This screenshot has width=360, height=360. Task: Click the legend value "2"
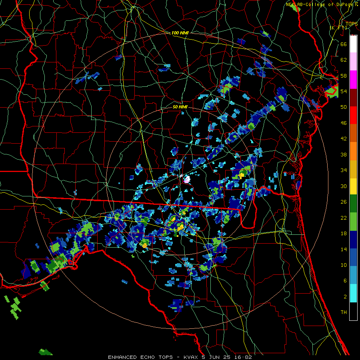pyautogui.click(x=345, y=296)
